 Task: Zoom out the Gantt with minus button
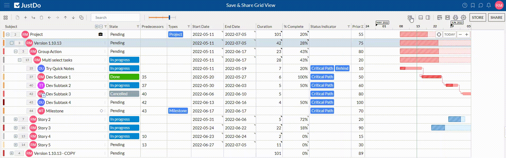[x=460, y=34]
